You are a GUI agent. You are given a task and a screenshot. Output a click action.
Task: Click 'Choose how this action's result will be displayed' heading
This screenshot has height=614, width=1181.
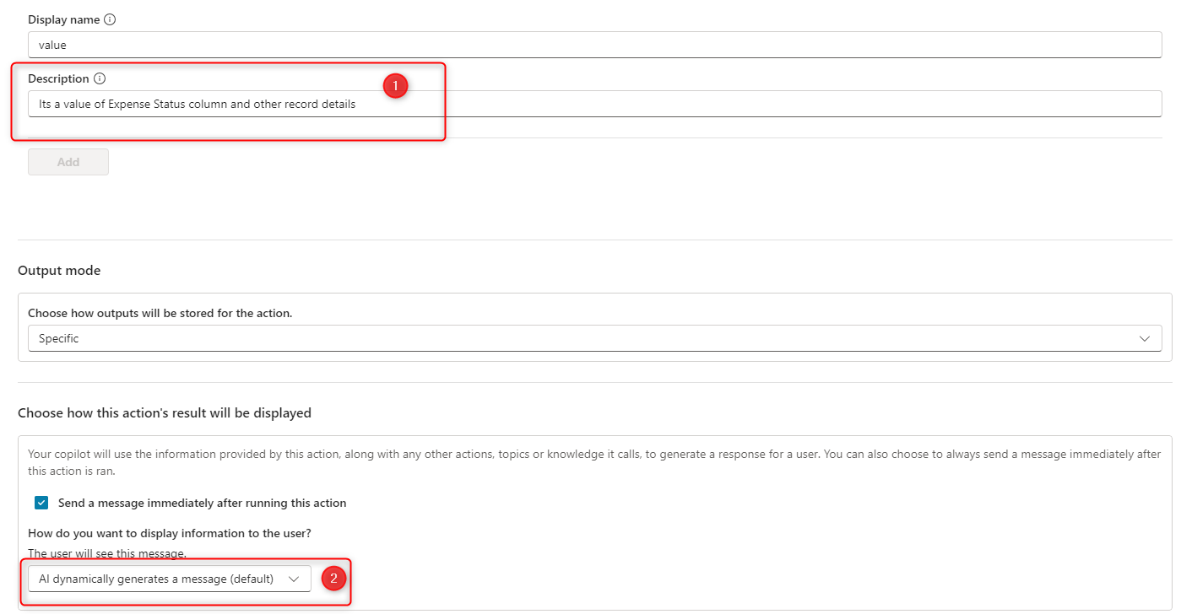(165, 413)
